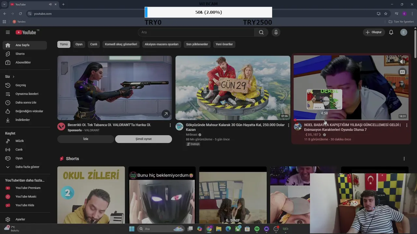This screenshot has width=417, height=234.
Task: Open the MrBeast channel name link
Action: [192, 135]
